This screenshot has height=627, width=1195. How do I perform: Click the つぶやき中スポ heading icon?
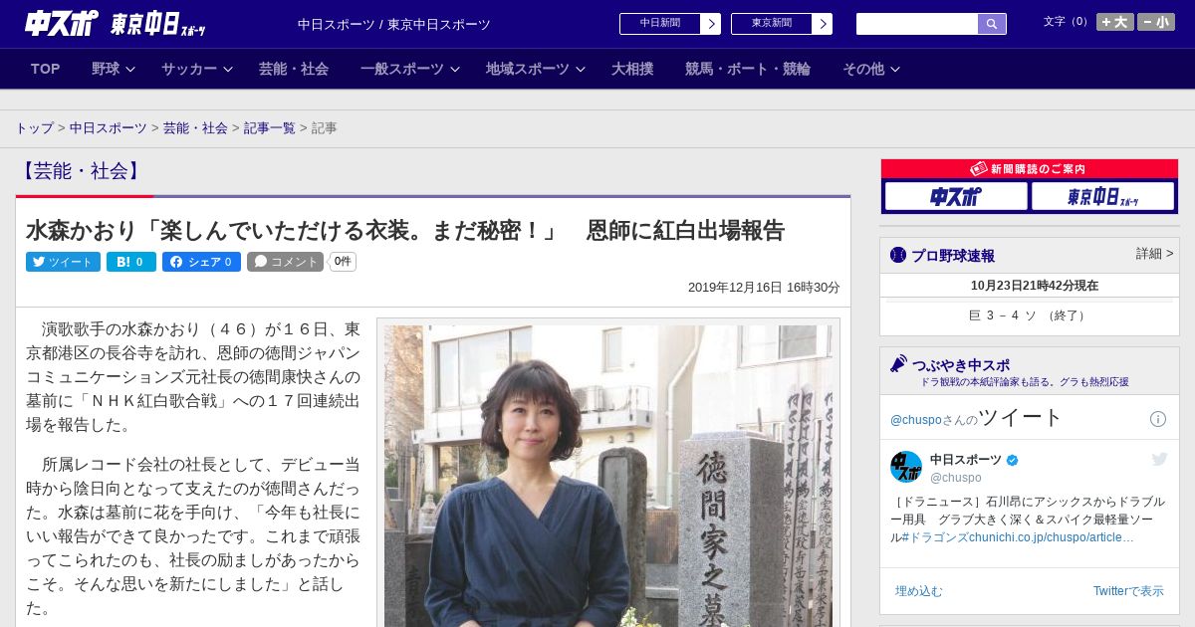tap(898, 363)
